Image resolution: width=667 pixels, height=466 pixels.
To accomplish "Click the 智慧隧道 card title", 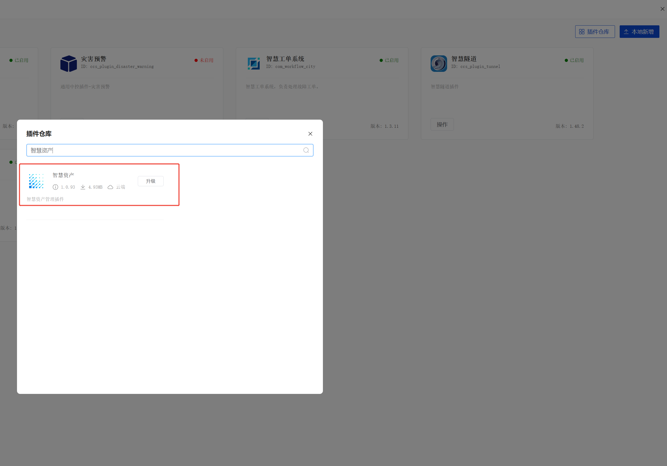I will coord(464,59).
